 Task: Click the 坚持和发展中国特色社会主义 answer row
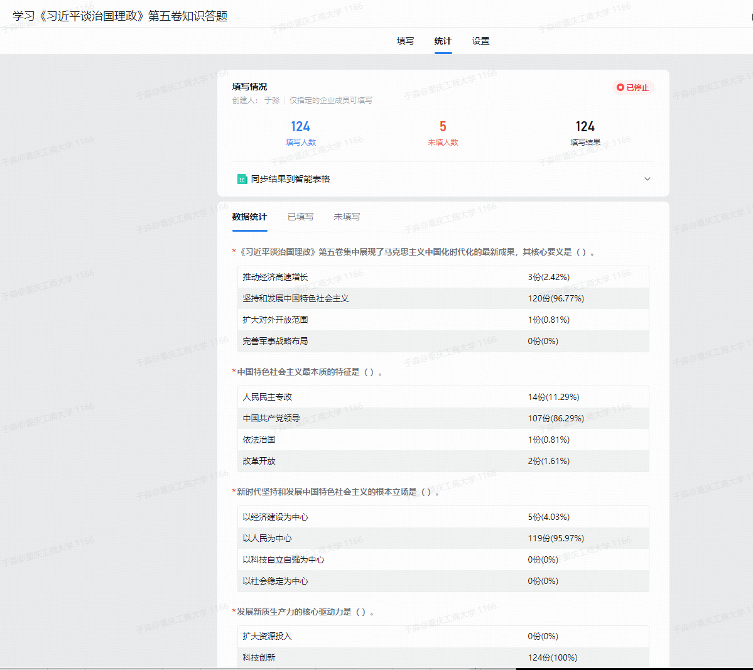(443, 298)
